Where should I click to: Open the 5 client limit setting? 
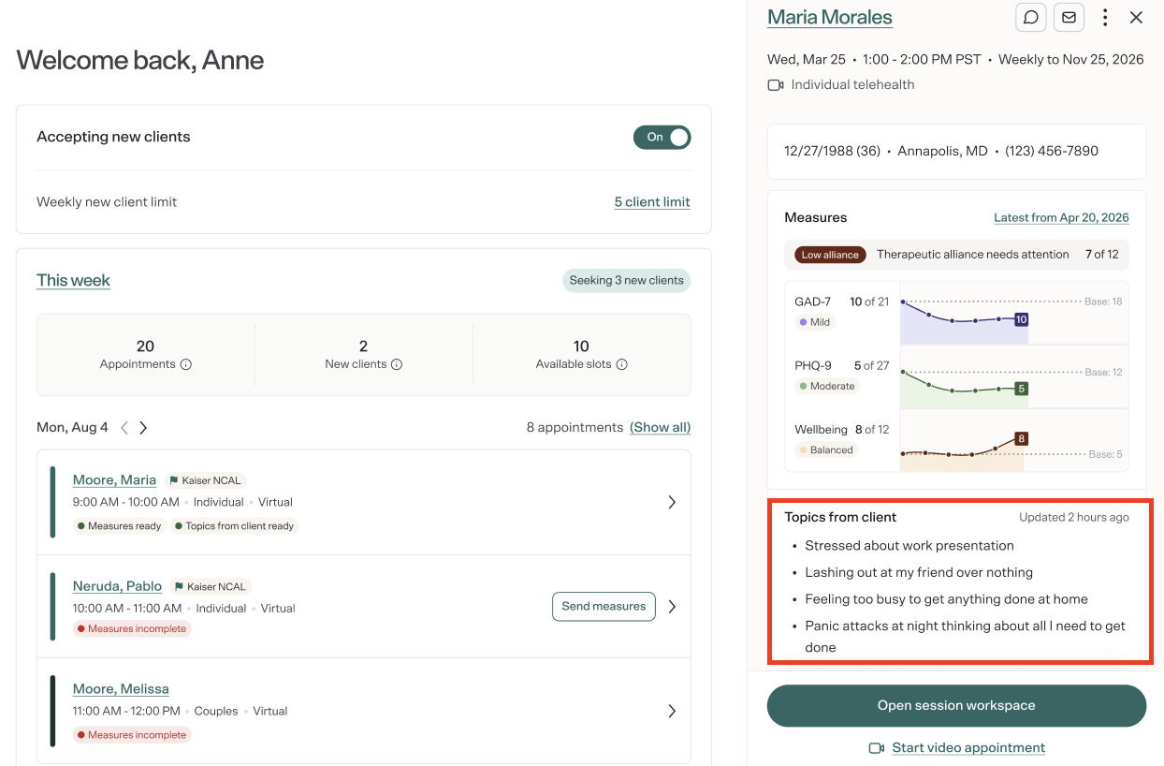[652, 202]
